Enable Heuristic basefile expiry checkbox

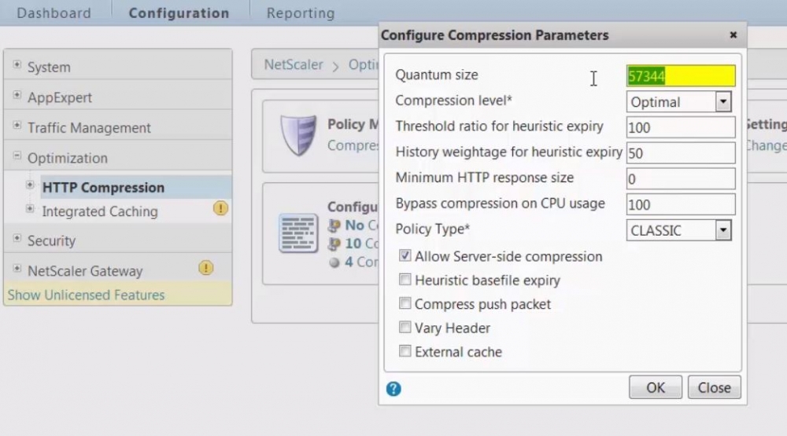405,279
